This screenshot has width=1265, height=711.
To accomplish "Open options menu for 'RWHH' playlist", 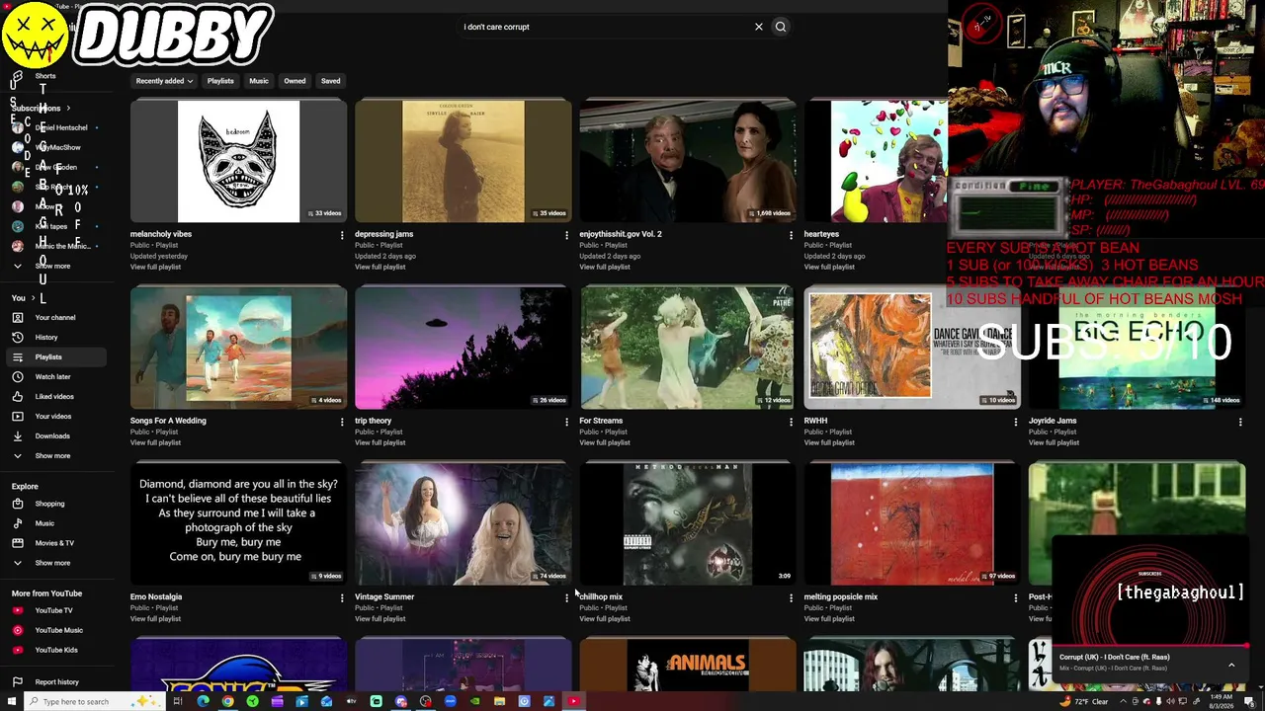I will click(1015, 422).
